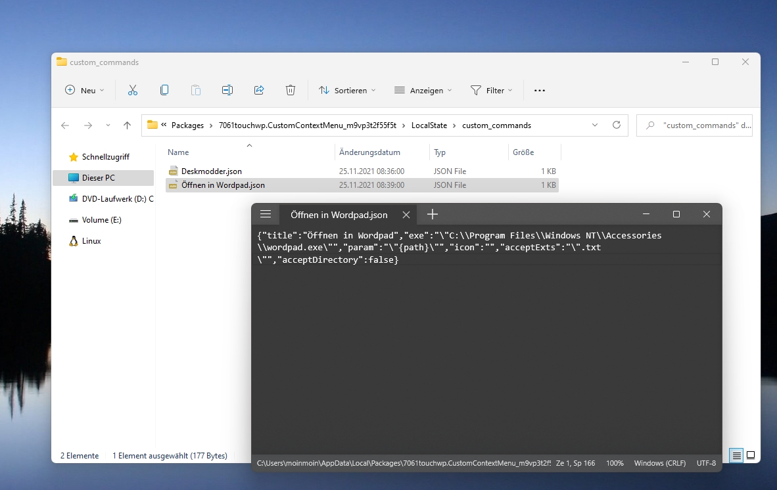Go forward with the right arrow button
Image resolution: width=777 pixels, height=490 pixels.
[x=88, y=125]
